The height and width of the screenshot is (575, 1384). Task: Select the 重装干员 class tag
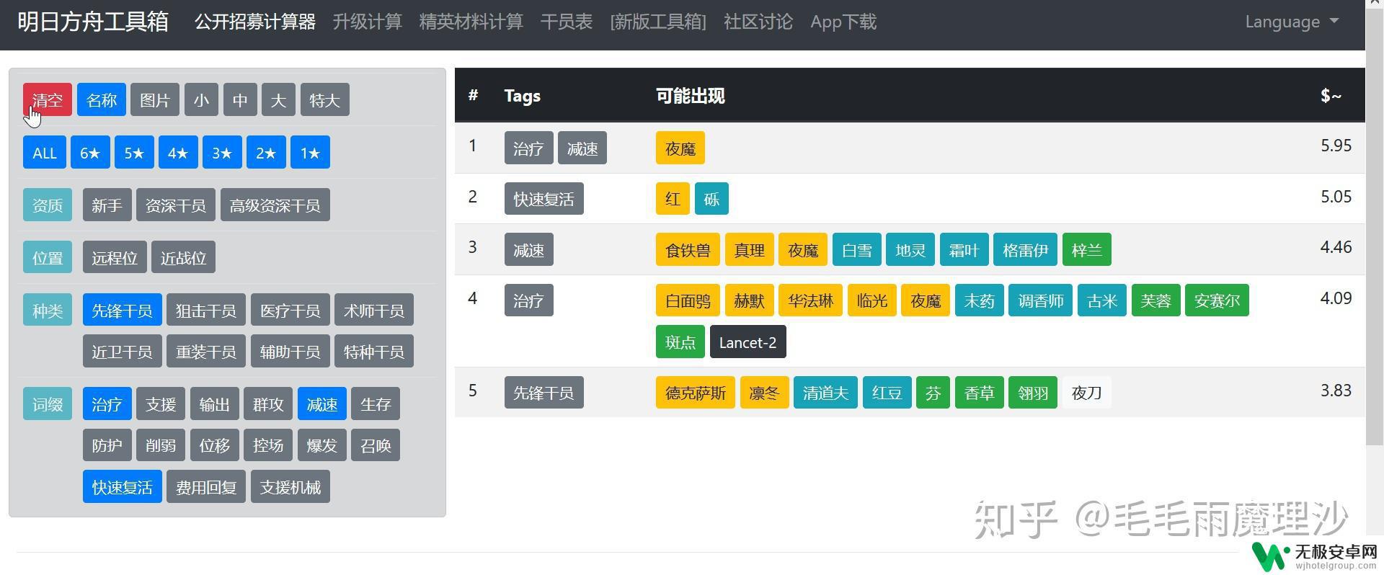tap(206, 351)
